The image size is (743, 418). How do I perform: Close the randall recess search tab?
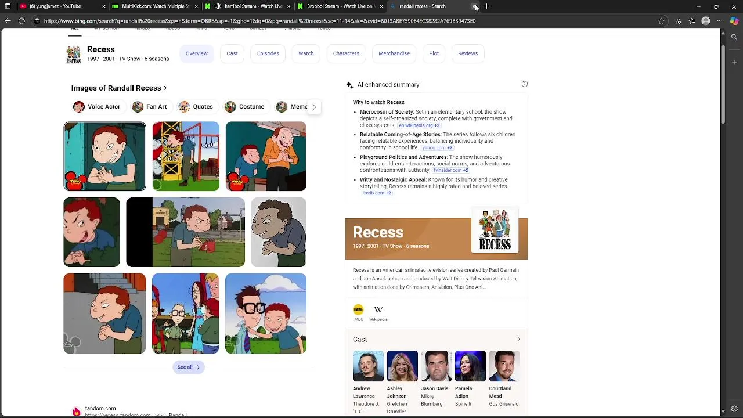[475, 6]
